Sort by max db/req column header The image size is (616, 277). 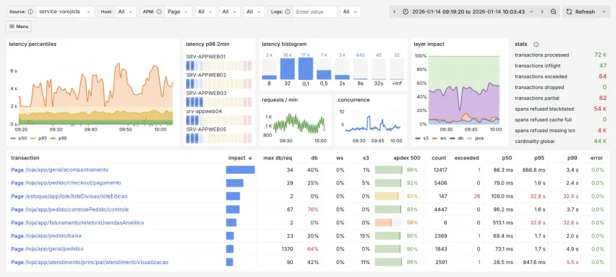pyautogui.click(x=278, y=158)
